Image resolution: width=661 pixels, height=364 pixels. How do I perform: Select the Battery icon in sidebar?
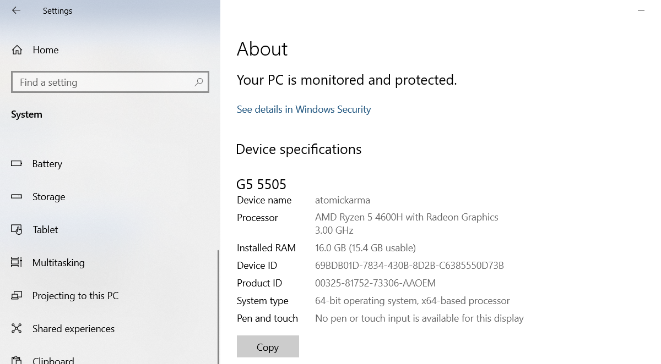tap(16, 163)
